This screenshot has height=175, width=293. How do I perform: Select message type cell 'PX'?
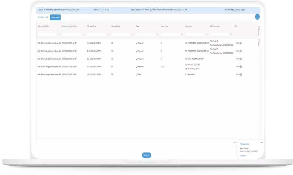point(112,67)
